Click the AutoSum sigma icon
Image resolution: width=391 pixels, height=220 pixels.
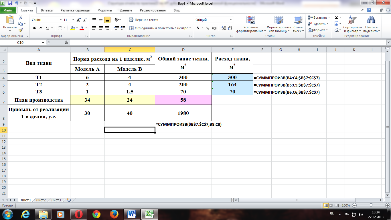[337, 18]
